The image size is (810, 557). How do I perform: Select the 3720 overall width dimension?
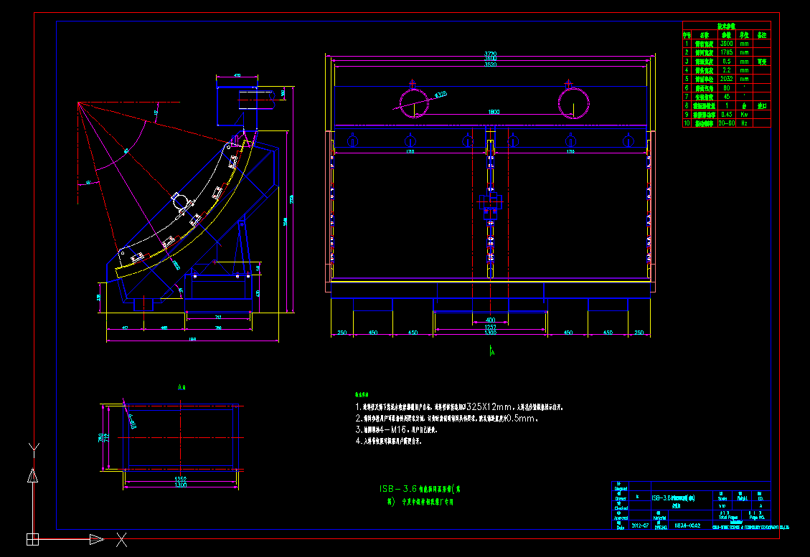click(491, 53)
